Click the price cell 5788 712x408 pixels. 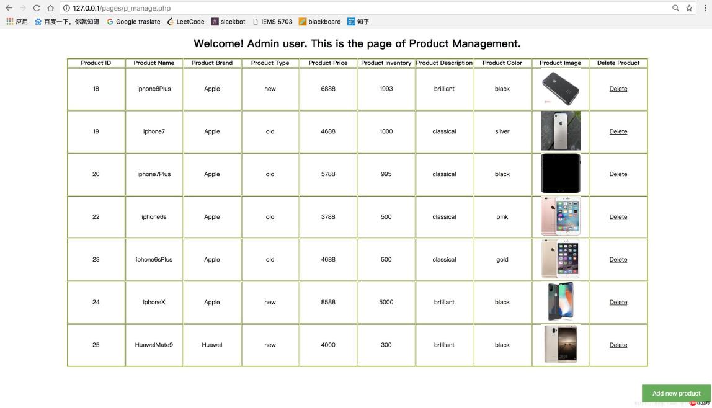click(x=328, y=174)
